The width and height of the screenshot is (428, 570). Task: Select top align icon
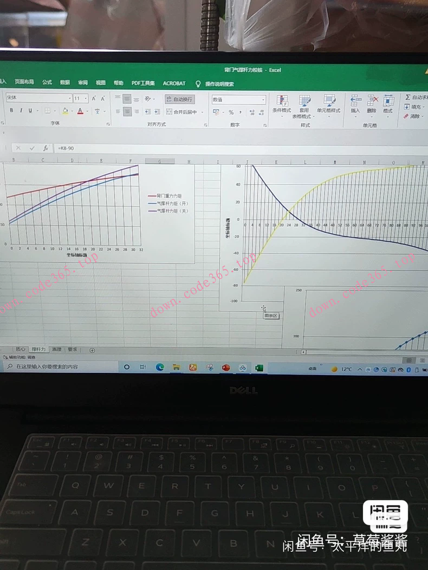(118, 98)
